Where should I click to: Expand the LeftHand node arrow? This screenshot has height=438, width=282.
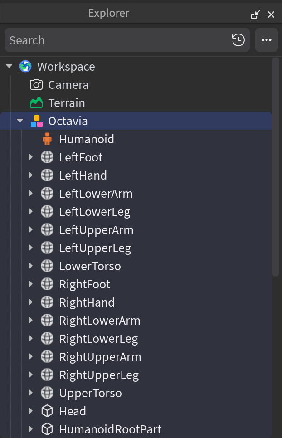31,175
